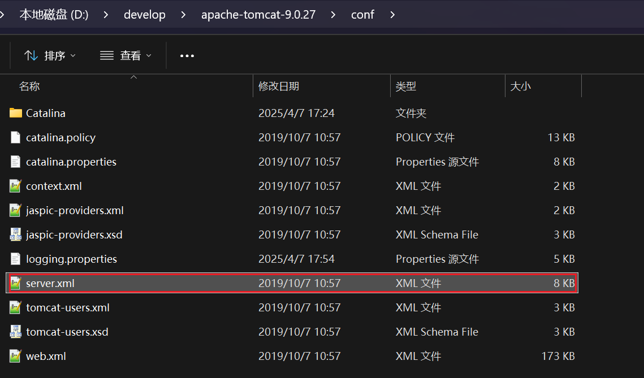This screenshot has height=378, width=644.
Task: Select the tomcat-users.xml file name
Action: point(68,307)
